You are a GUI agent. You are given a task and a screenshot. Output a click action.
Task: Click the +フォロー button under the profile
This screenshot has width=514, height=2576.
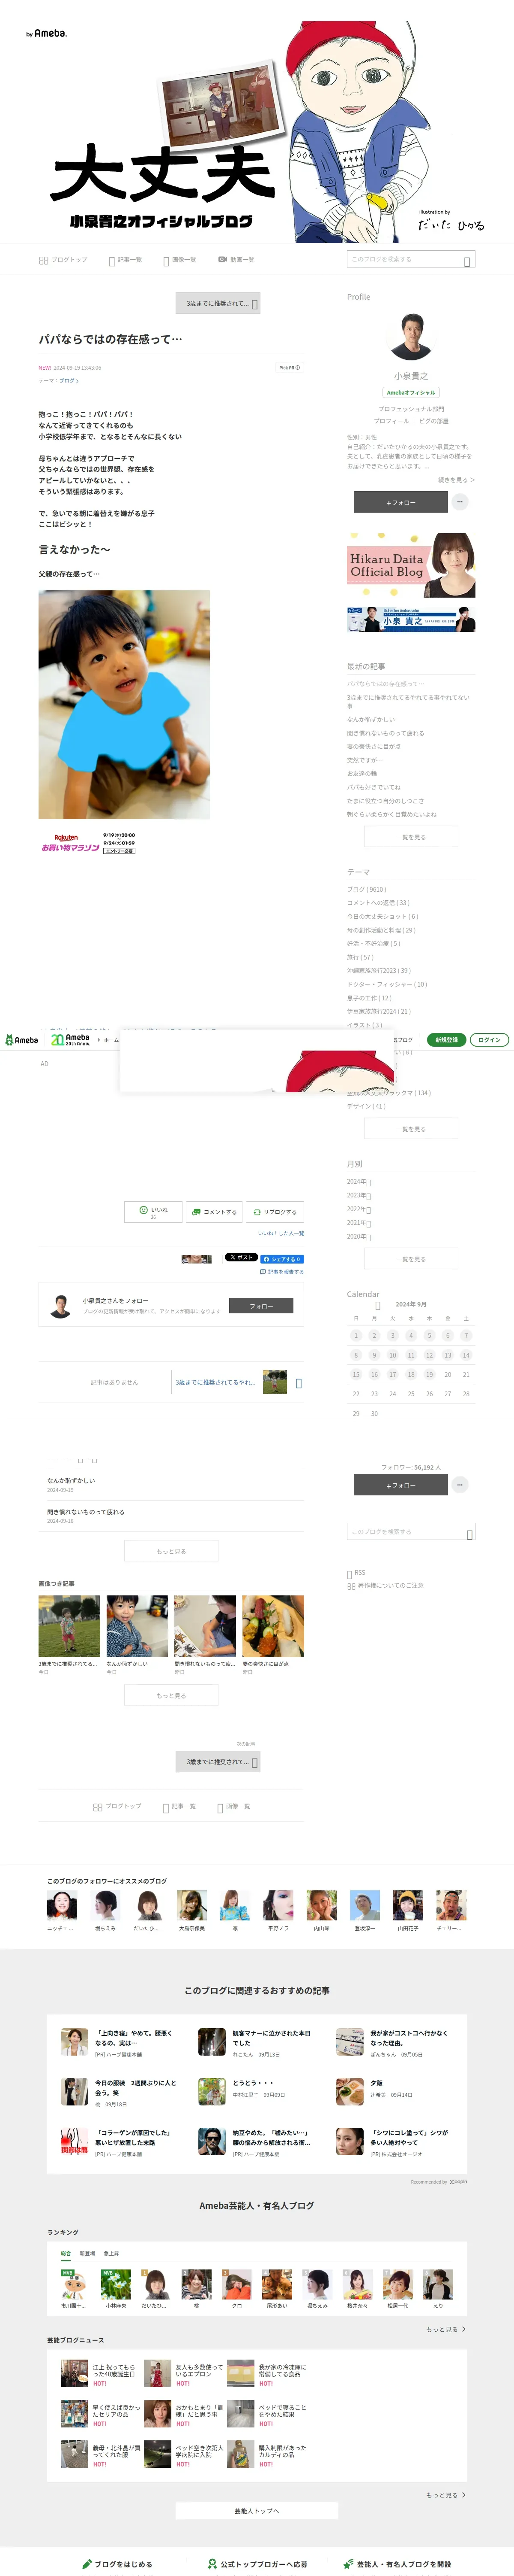pos(400,502)
